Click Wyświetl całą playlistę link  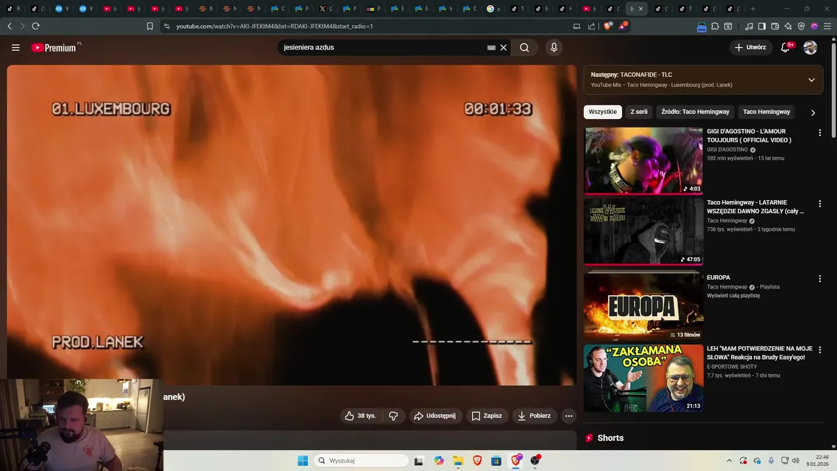(x=733, y=296)
